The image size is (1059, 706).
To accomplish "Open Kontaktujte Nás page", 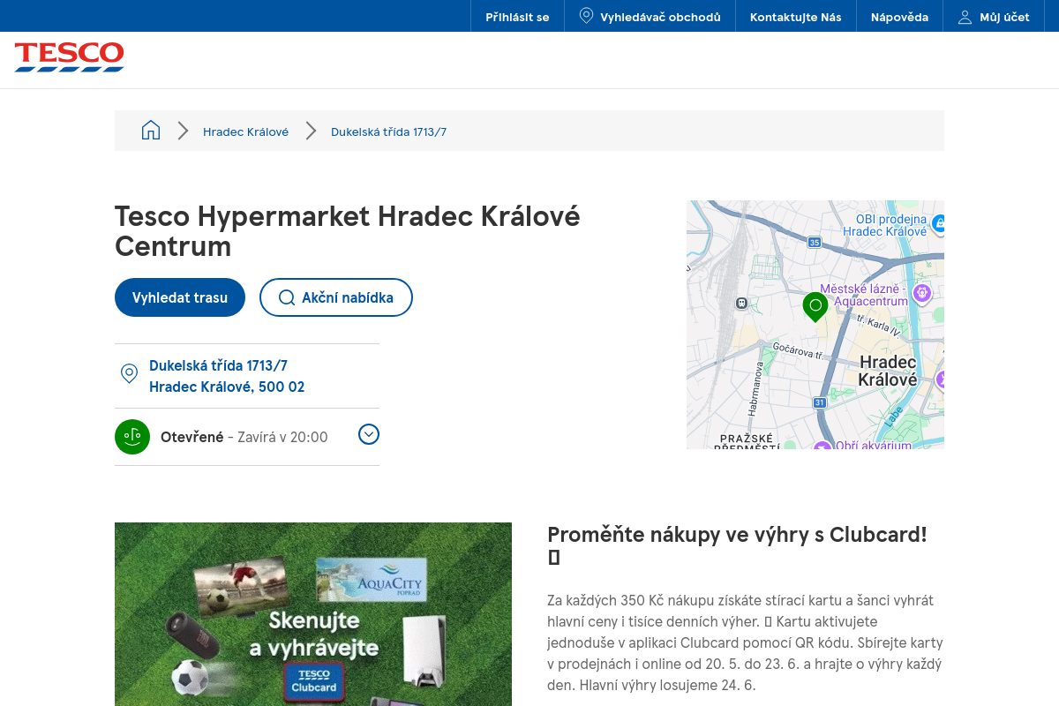I will point(796,17).
